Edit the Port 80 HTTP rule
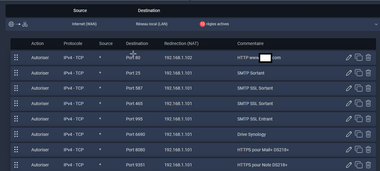Screen dimensions: 380x171 click(x=349, y=58)
